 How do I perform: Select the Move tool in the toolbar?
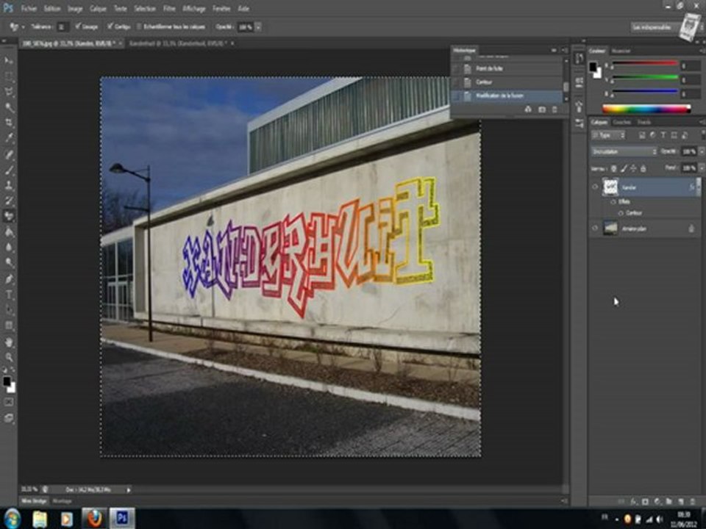pos(9,60)
